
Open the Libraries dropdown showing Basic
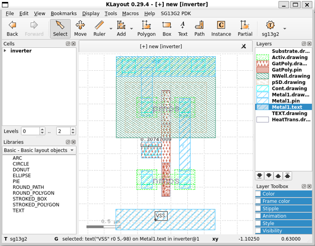point(39,150)
